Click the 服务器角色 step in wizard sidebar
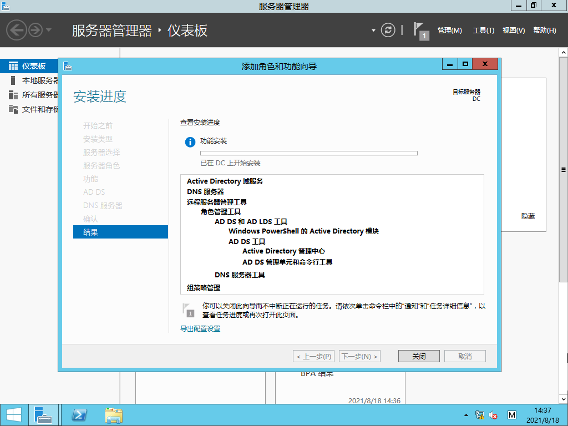Viewport: 568px width, 426px height. [101, 165]
